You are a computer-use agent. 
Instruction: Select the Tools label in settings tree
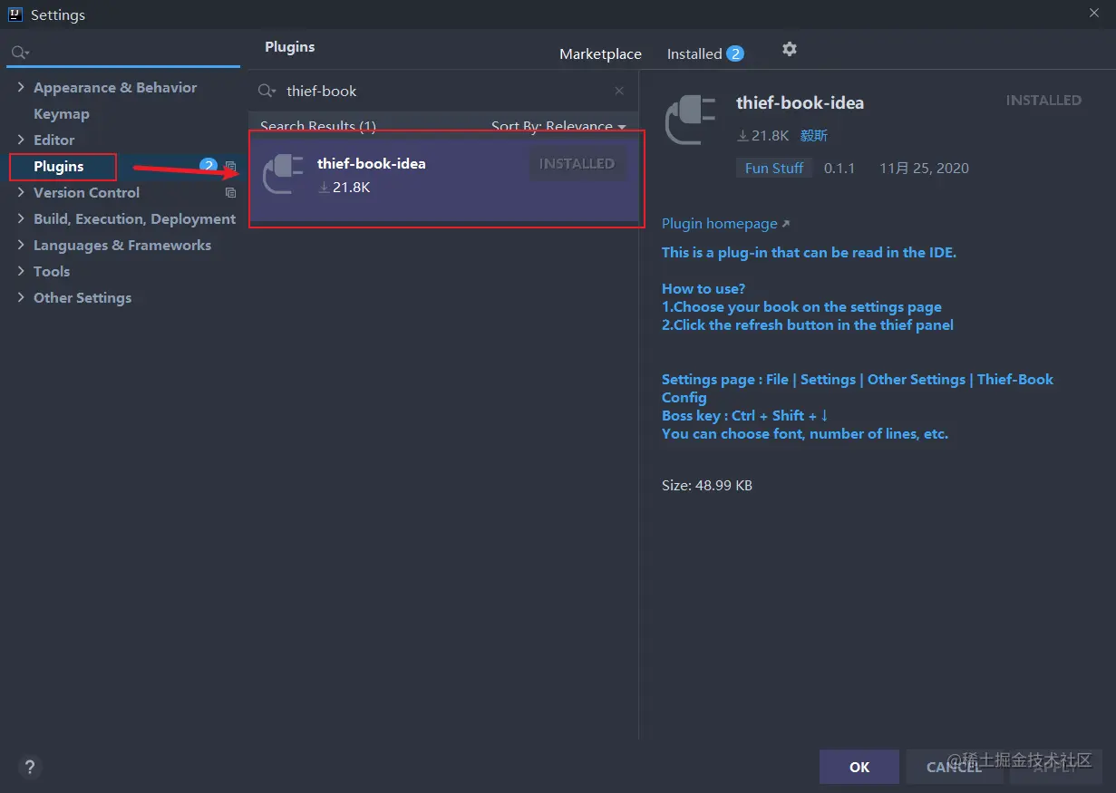(52, 271)
